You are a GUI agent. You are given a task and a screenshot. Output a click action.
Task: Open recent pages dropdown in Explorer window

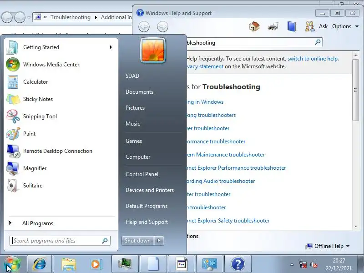[x=29, y=18]
